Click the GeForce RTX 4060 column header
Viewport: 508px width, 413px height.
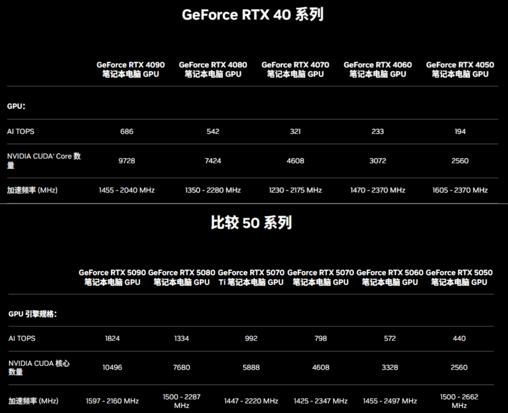point(378,69)
